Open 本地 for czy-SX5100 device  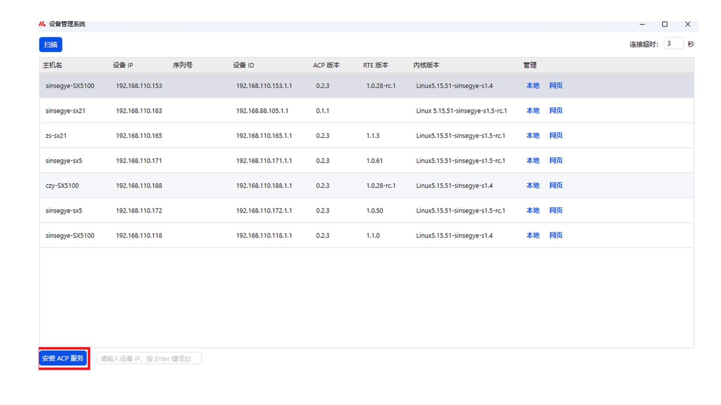click(533, 185)
